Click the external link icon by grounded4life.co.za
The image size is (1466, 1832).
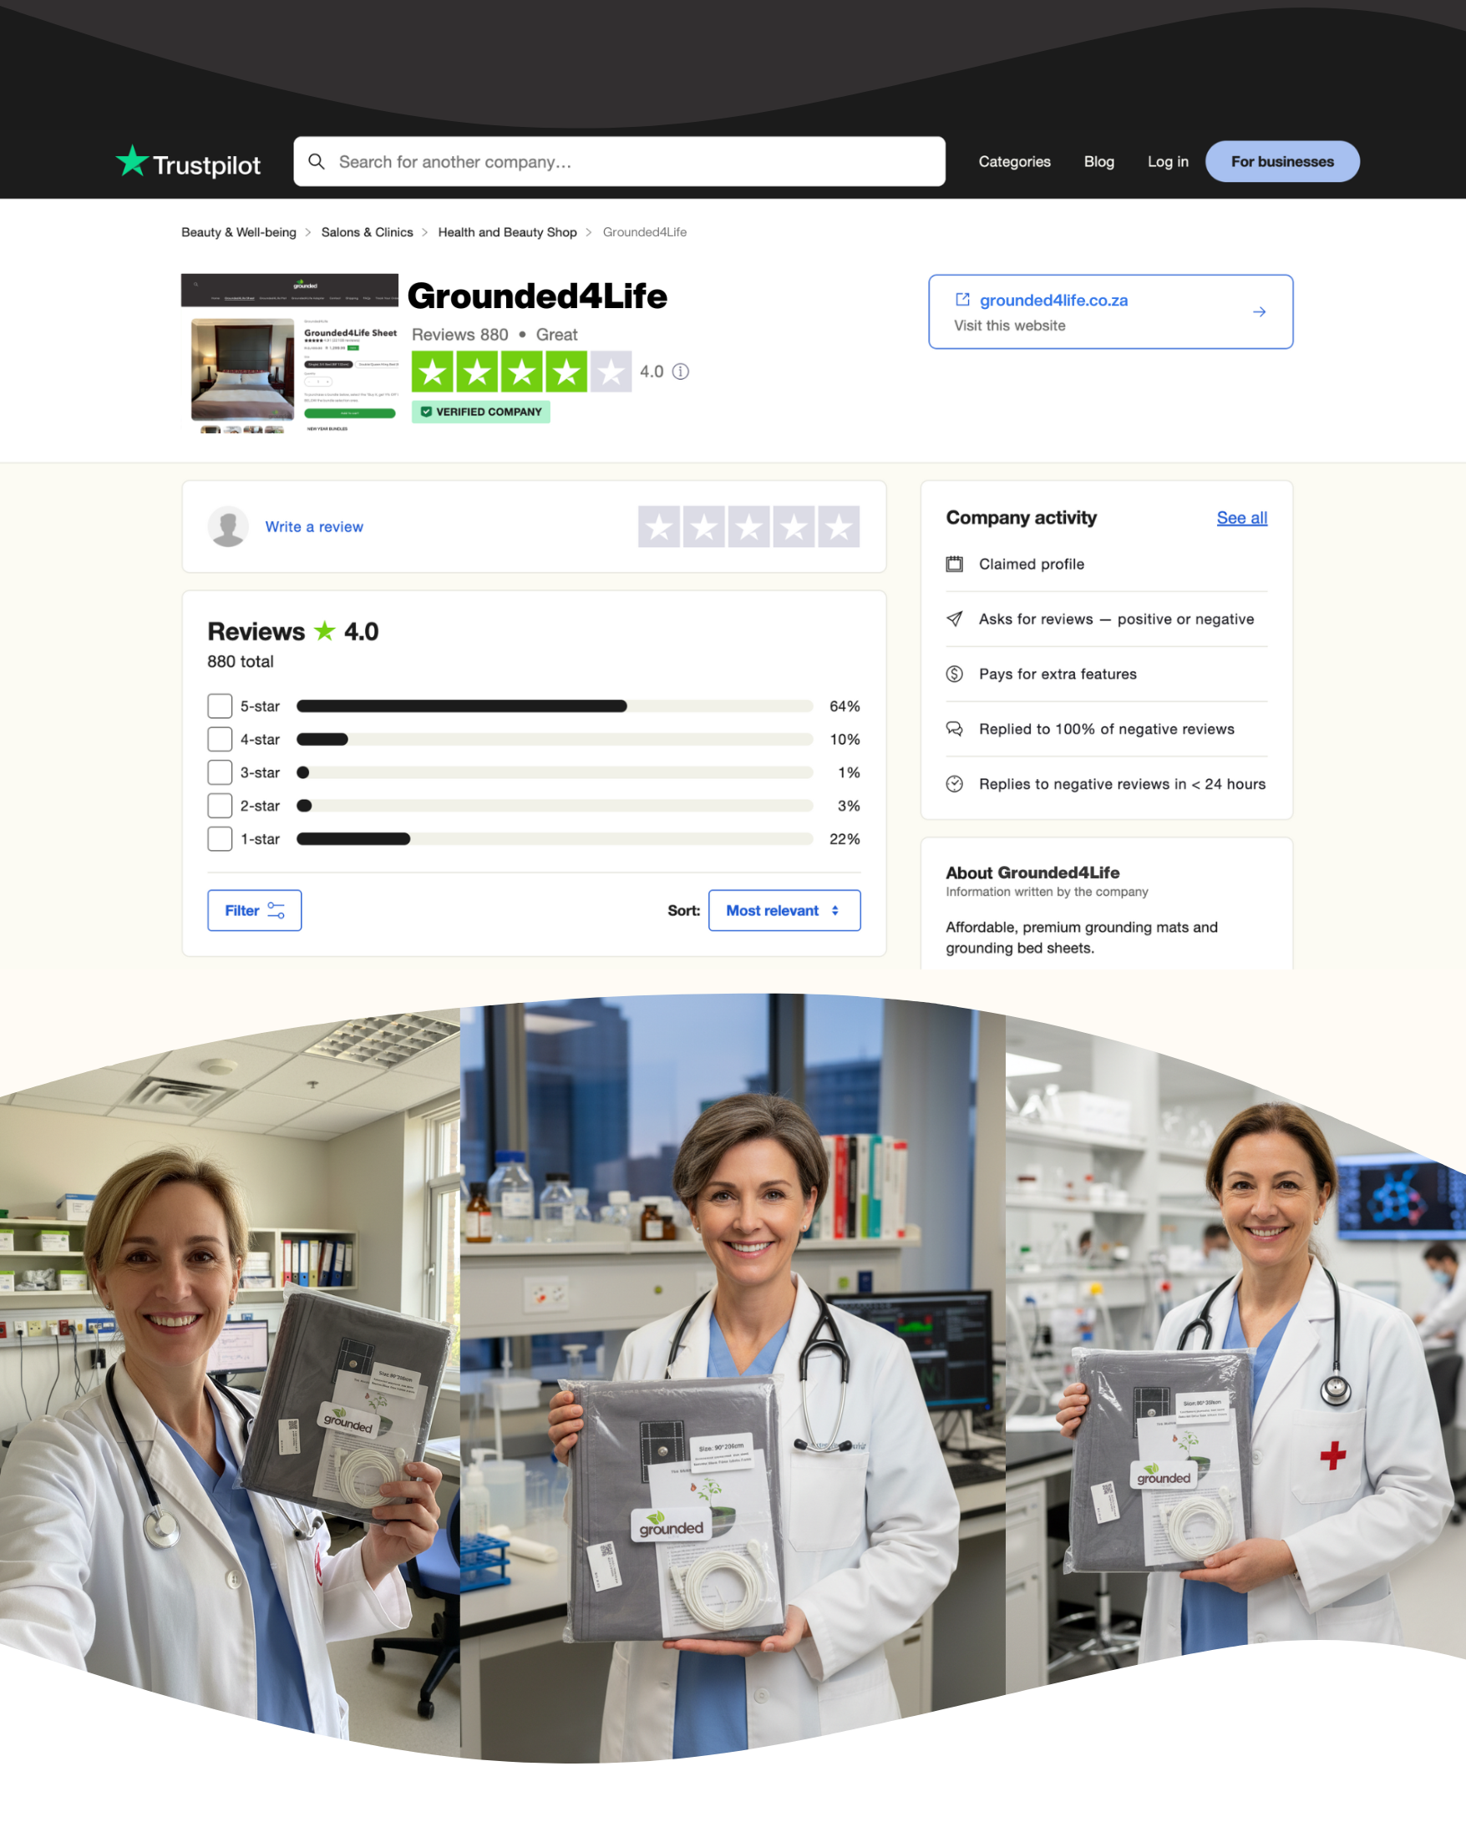[962, 300]
